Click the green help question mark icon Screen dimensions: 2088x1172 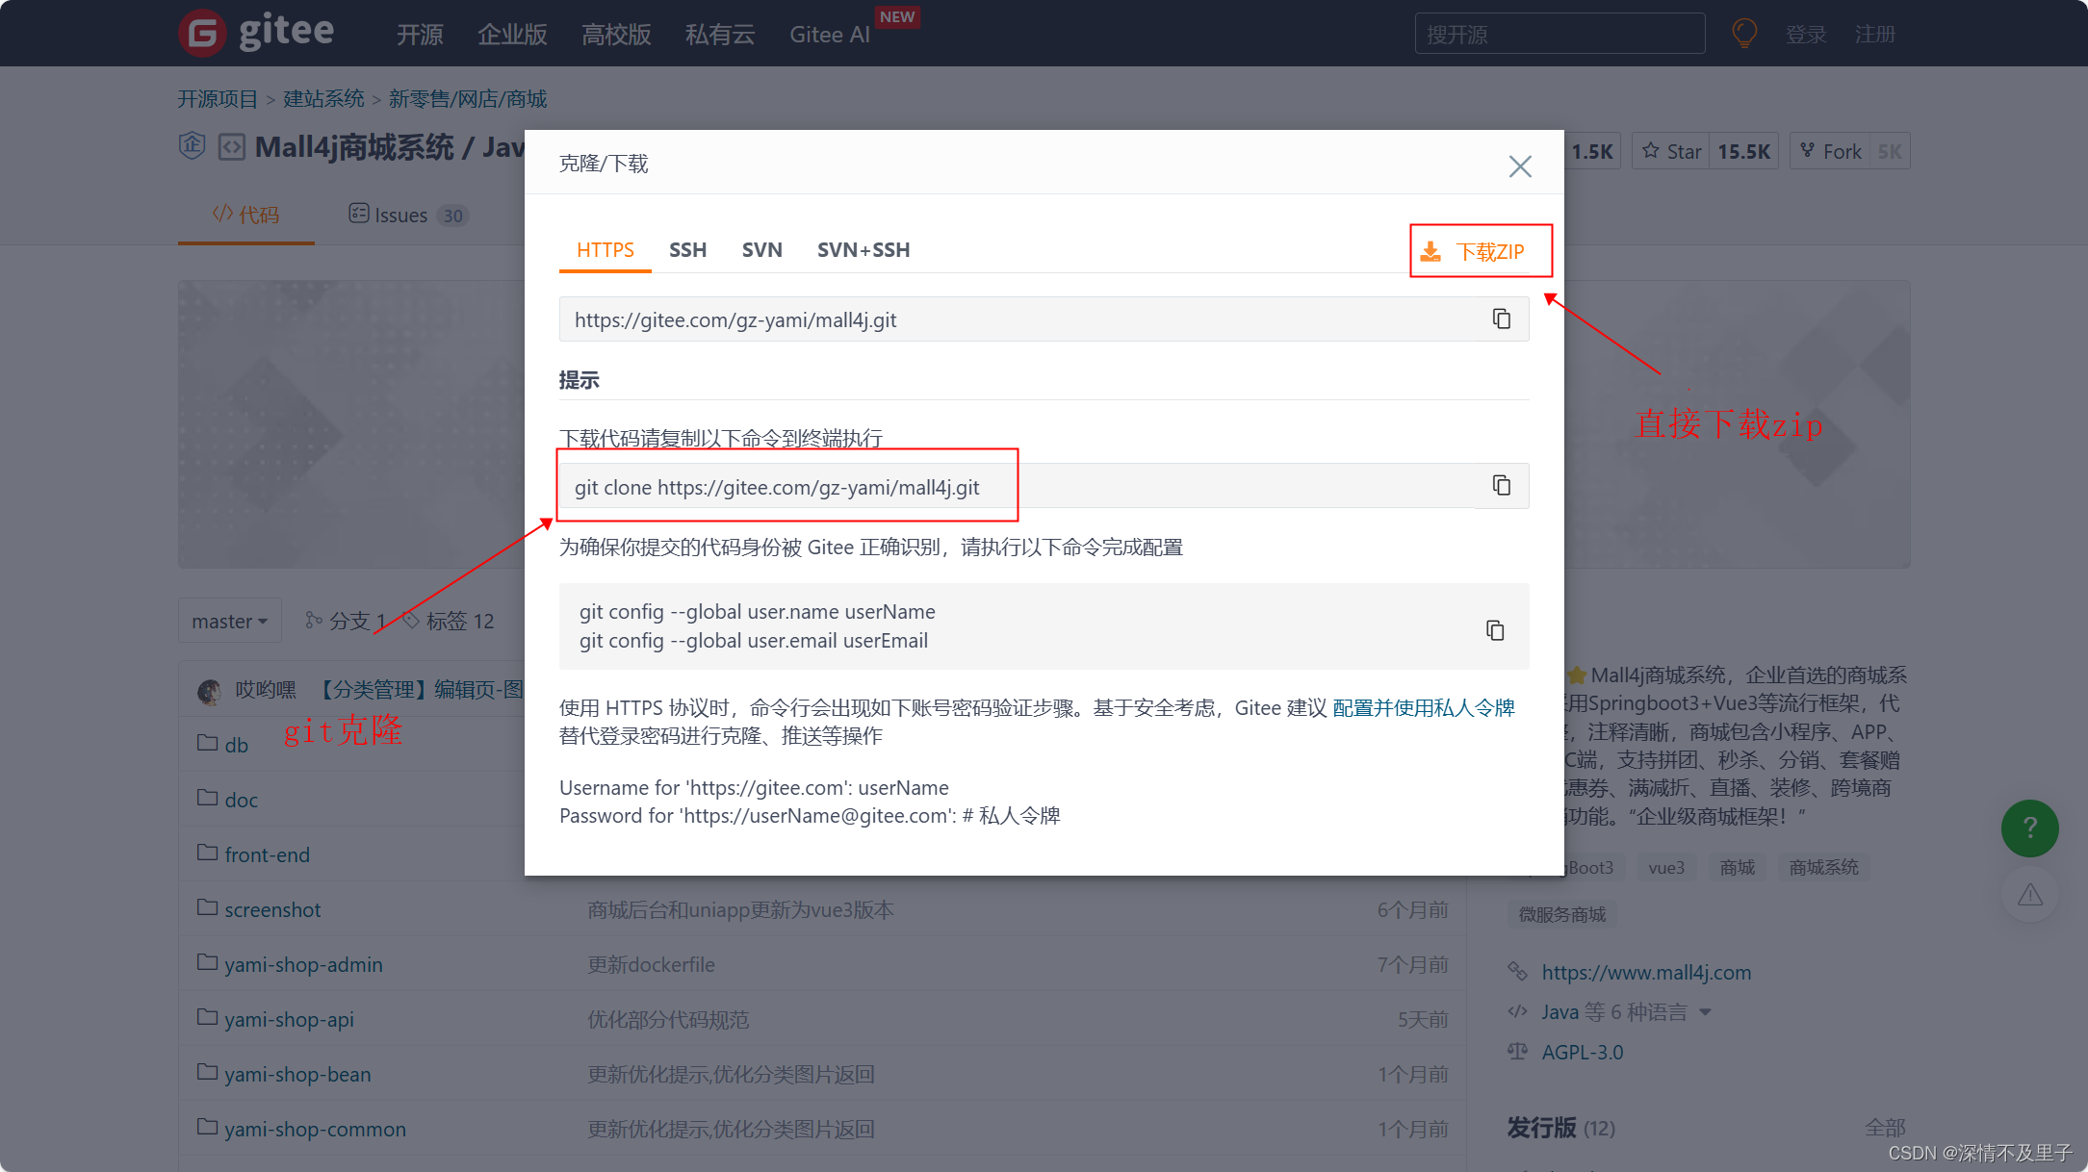tap(2029, 828)
